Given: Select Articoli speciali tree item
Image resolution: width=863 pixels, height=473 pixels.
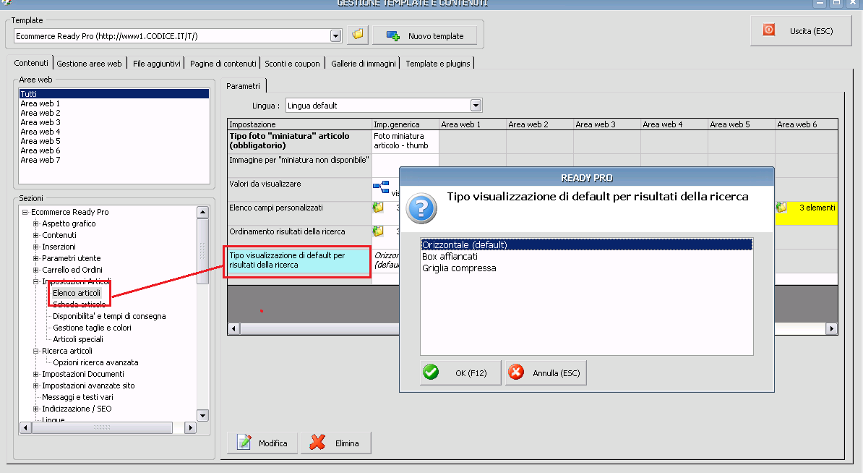Looking at the screenshot, I should 78,339.
